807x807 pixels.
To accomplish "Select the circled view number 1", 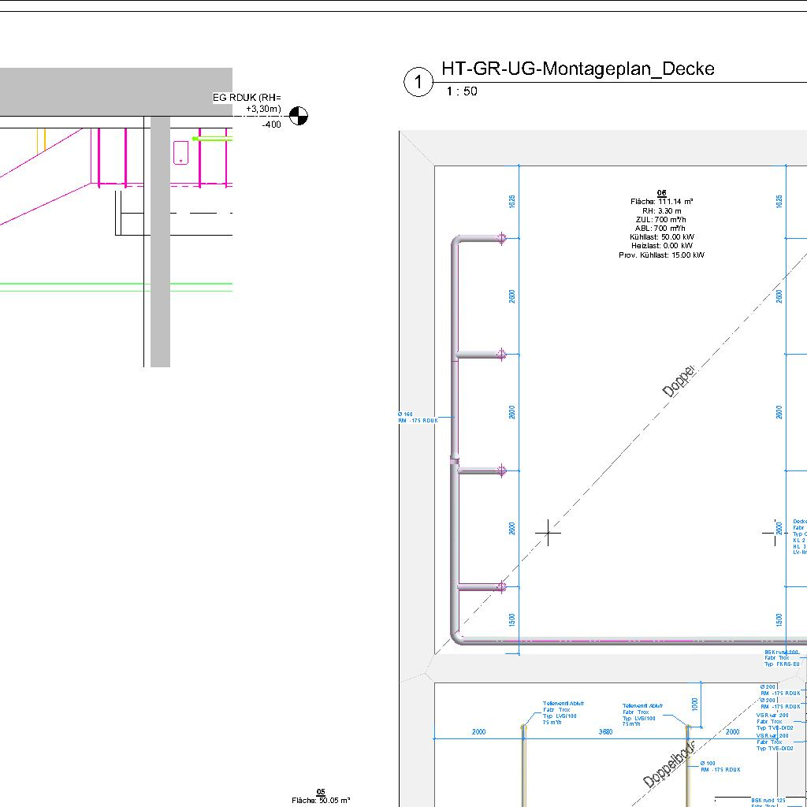I will tap(418, 82).
